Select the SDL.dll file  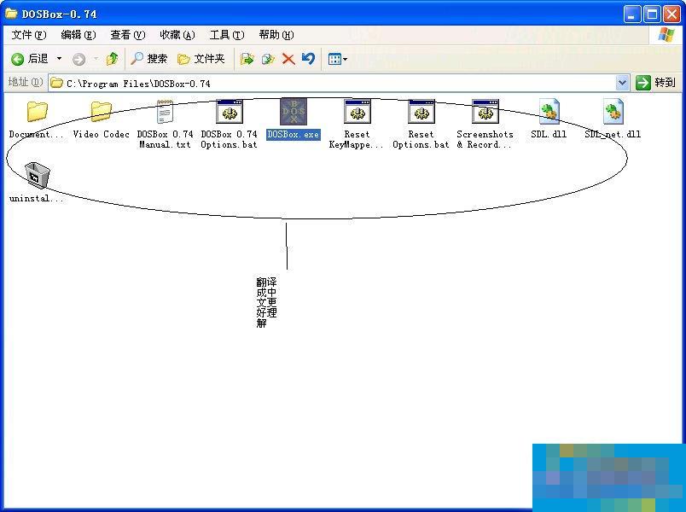pyautogui.click(x=549, y=113)
